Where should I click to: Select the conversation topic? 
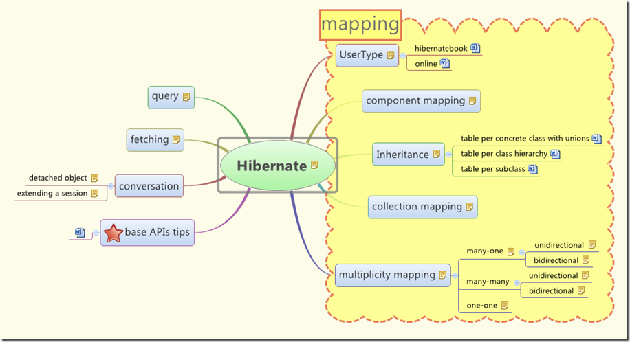[x=149, y=186]
